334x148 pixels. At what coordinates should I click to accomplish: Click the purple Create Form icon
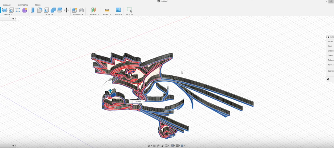coord(24,10)
